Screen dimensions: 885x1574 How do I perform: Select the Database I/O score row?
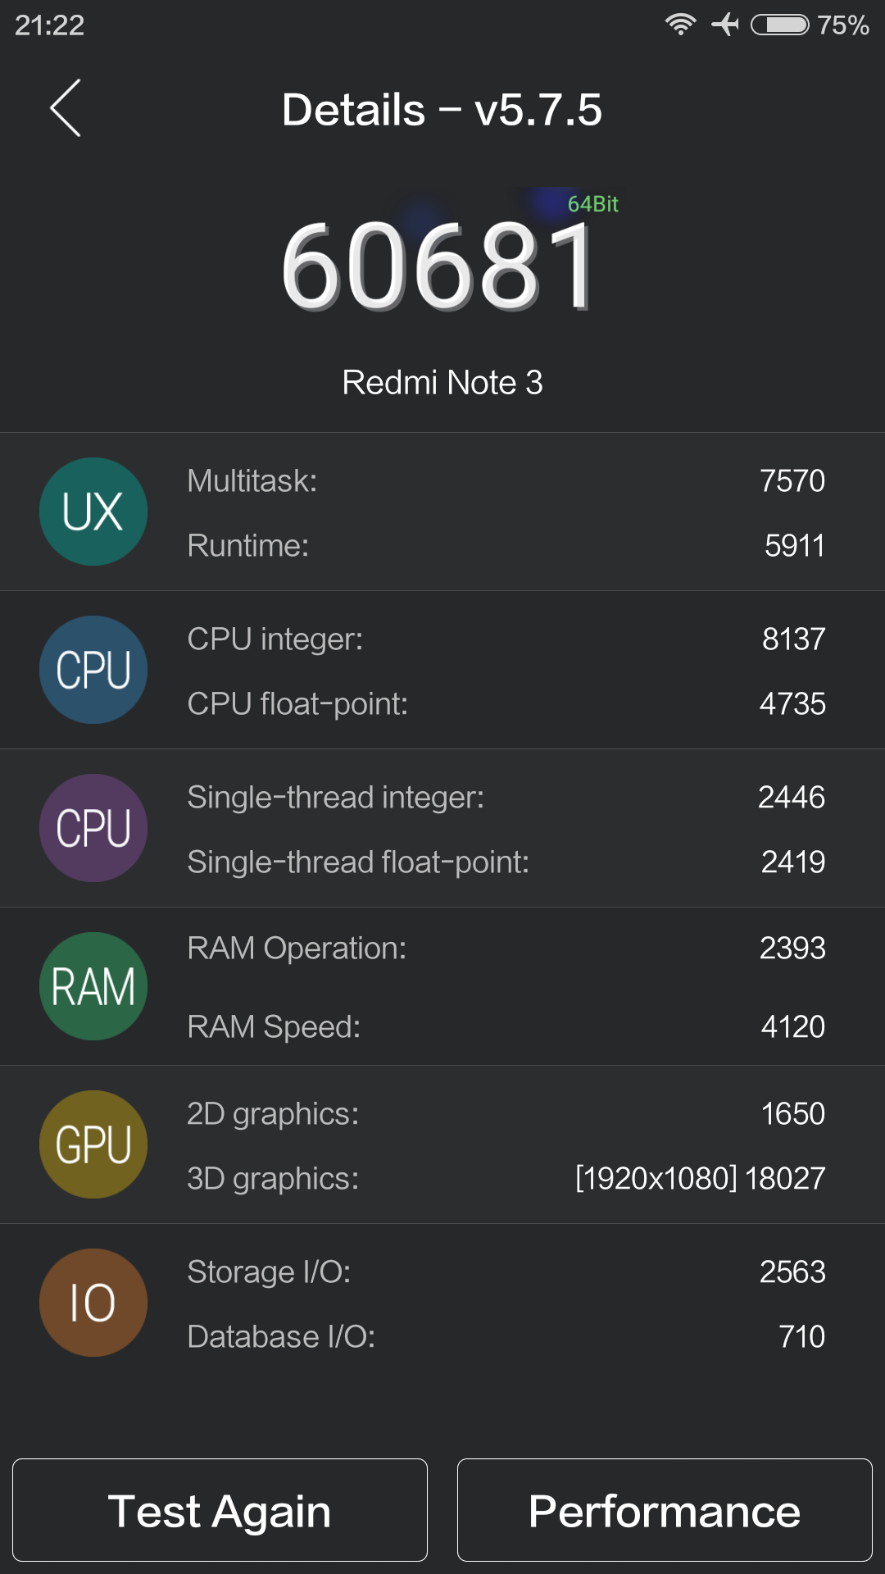[x=506, y=1337]
